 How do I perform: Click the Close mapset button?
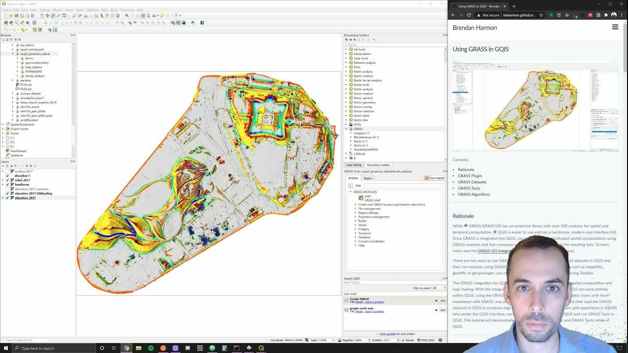434,178
